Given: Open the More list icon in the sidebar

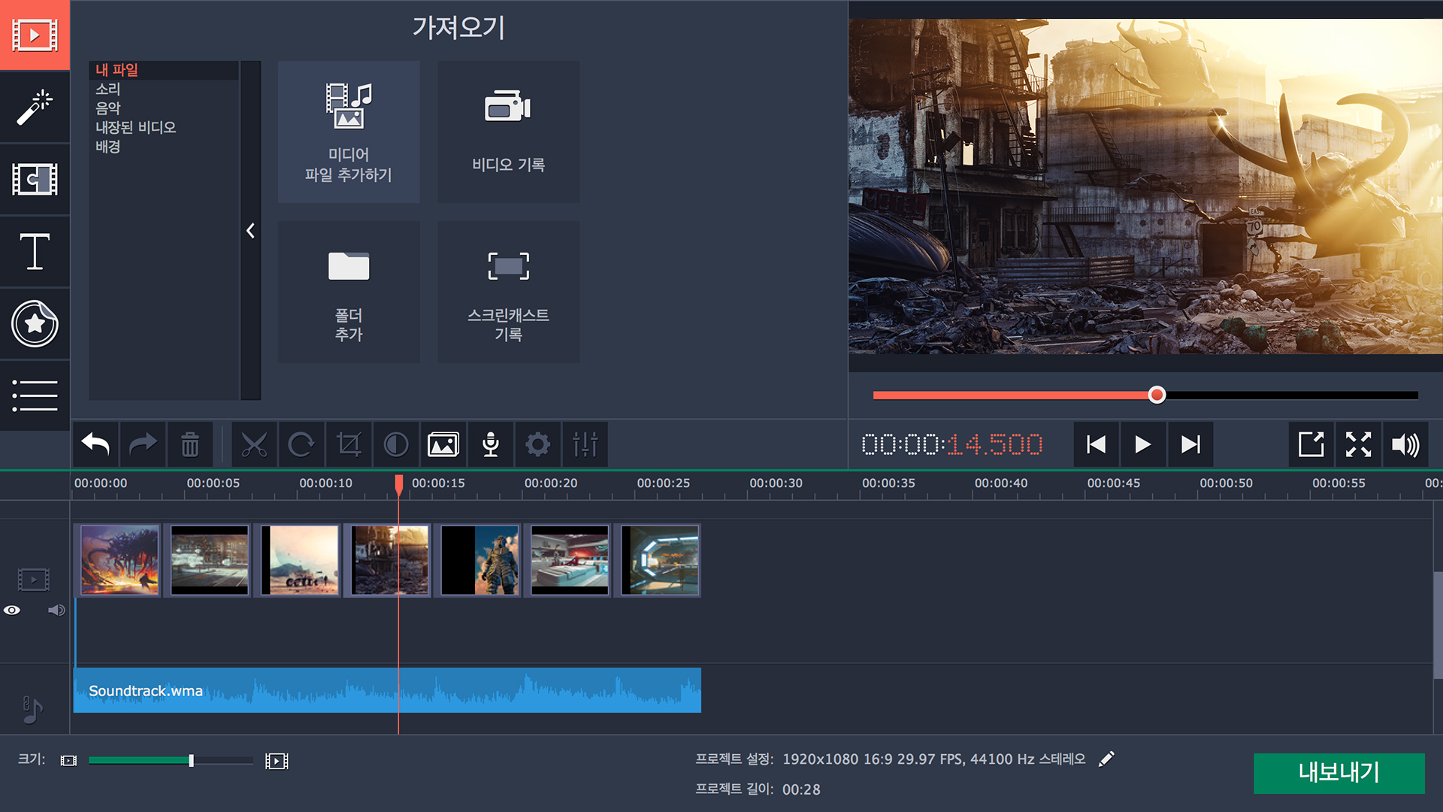Looking at the screenshot, I should click(35, 395).
